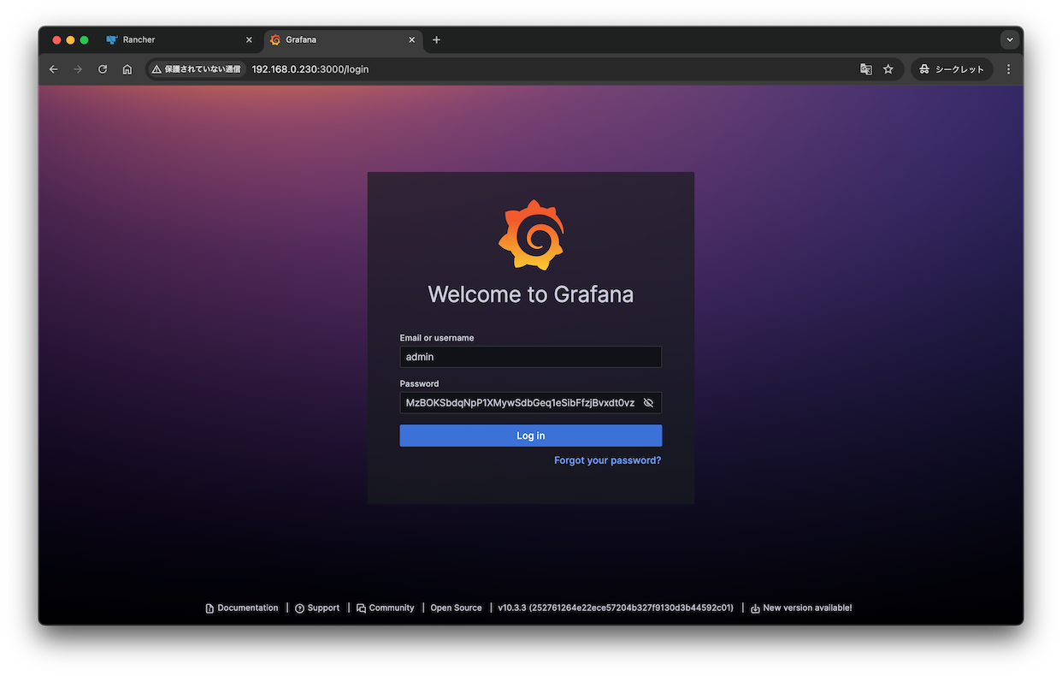The width and height of the screenshot is (1062, 676).
Task: Click the Grafana logo
Action: point(531,235)
